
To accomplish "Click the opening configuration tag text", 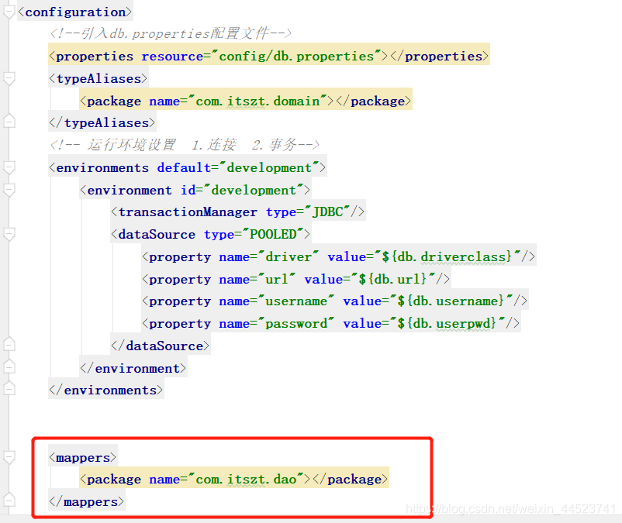I will (x=74, y=12).
